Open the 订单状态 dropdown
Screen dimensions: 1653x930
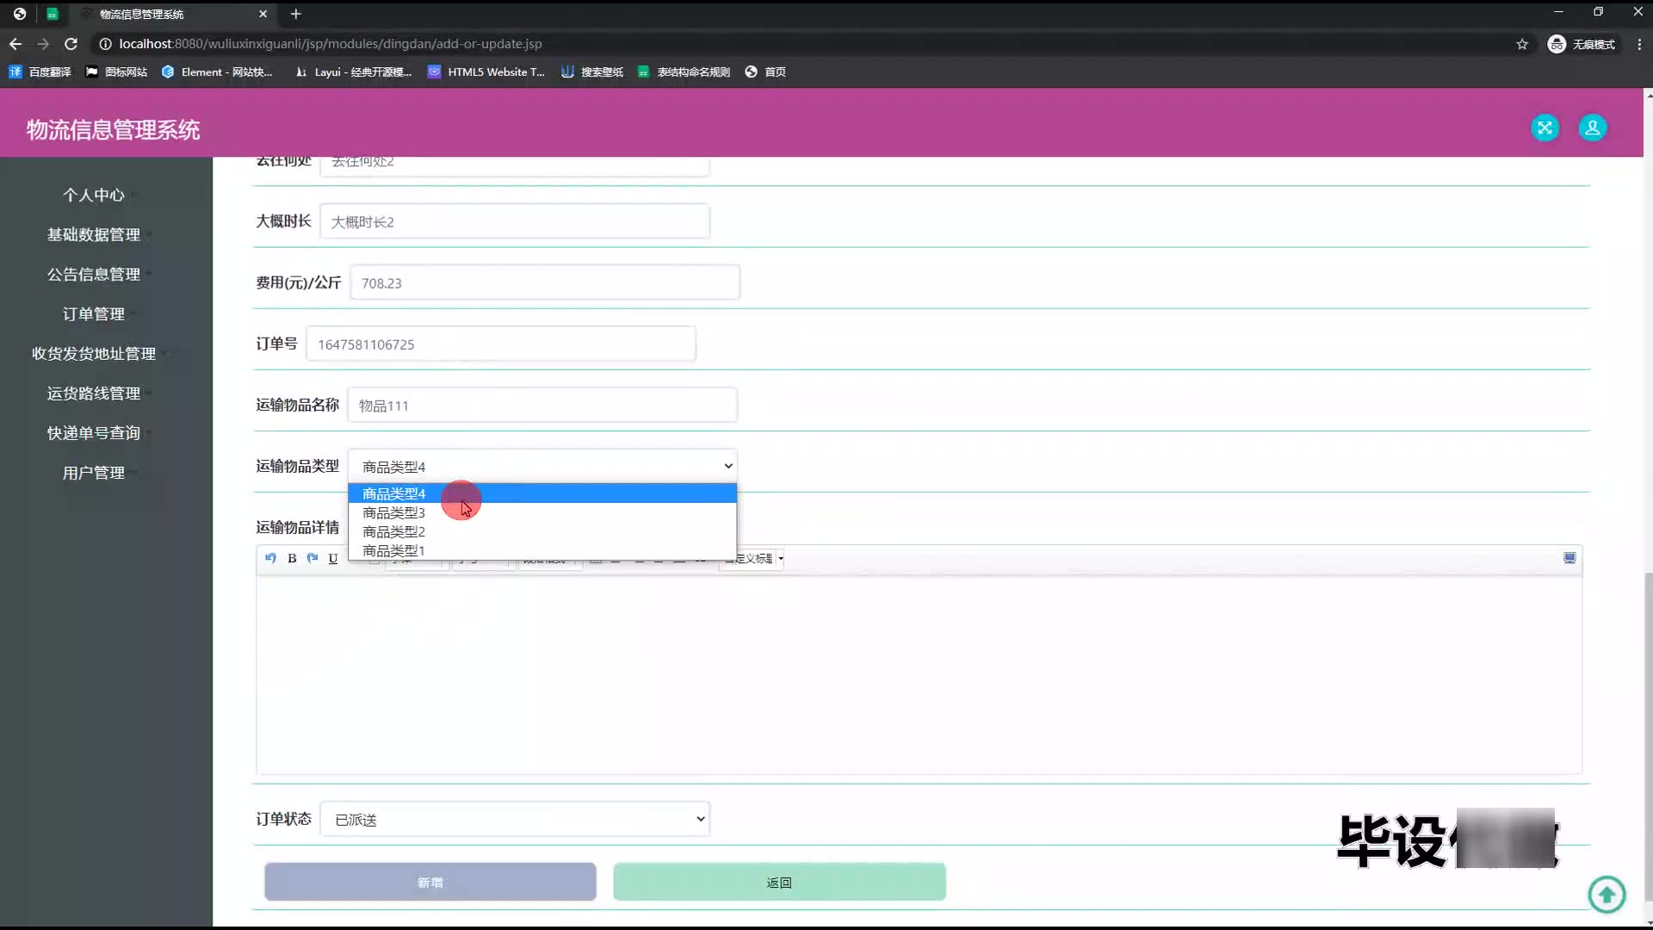(x=515, y=819)
